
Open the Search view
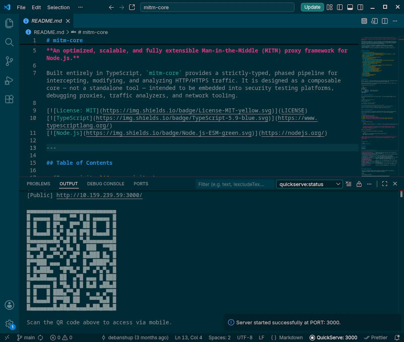9,42
